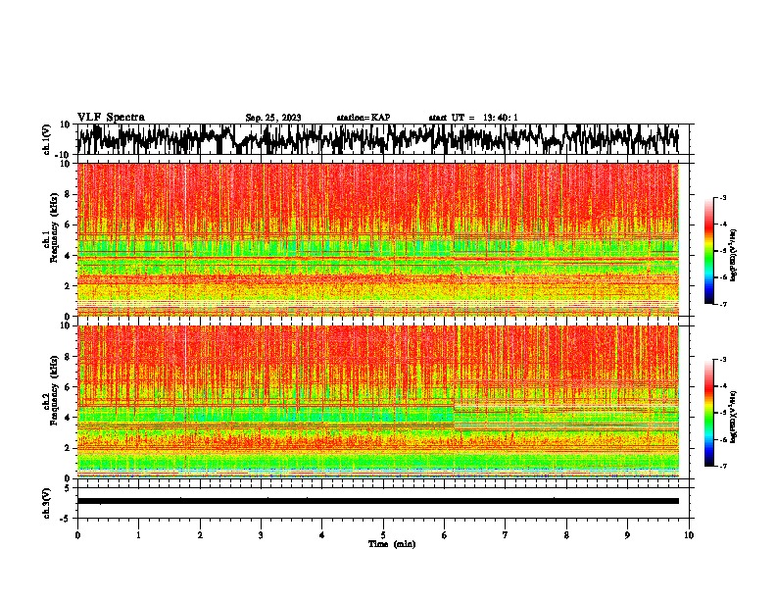Click the "station=KAP" header label
The image size is (776, 600).
(364, 118)
